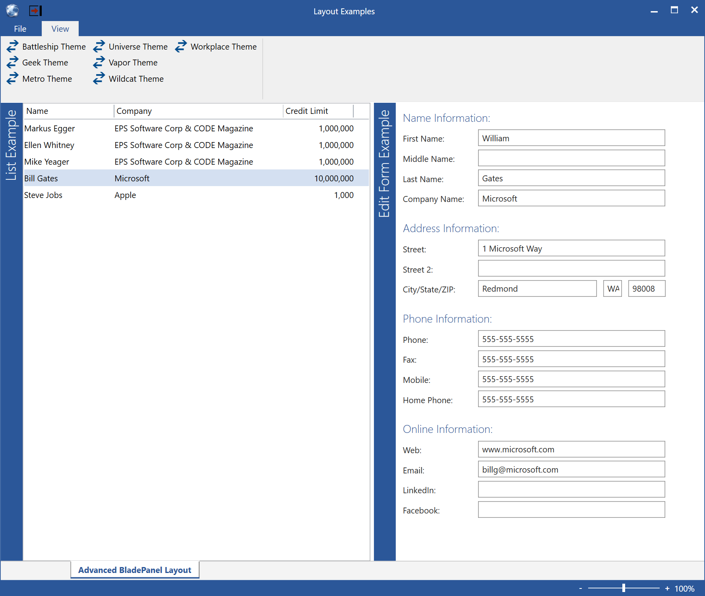Select the Ellen Whitney row
The height and width of the screenshot is (596, 705).
click(x=196, y=145)
